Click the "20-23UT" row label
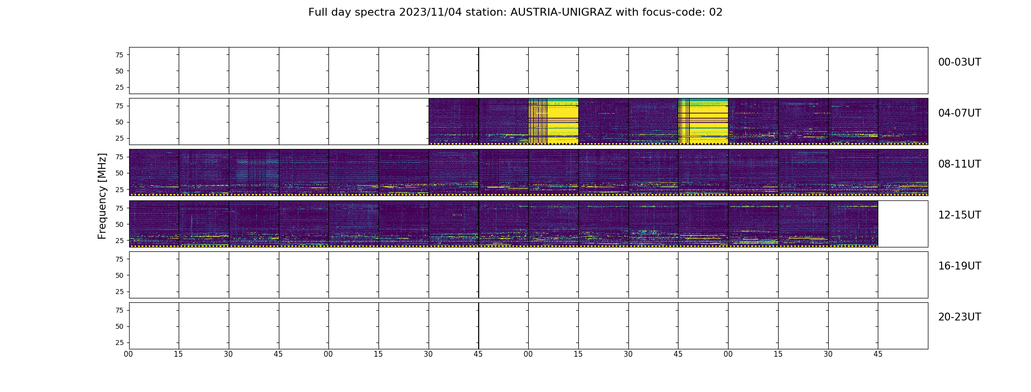This screenshot has width=1031, height=392. pos(959,317)
